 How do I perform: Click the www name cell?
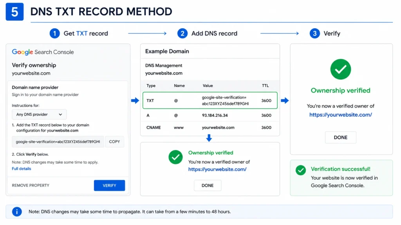pos(179,128)
